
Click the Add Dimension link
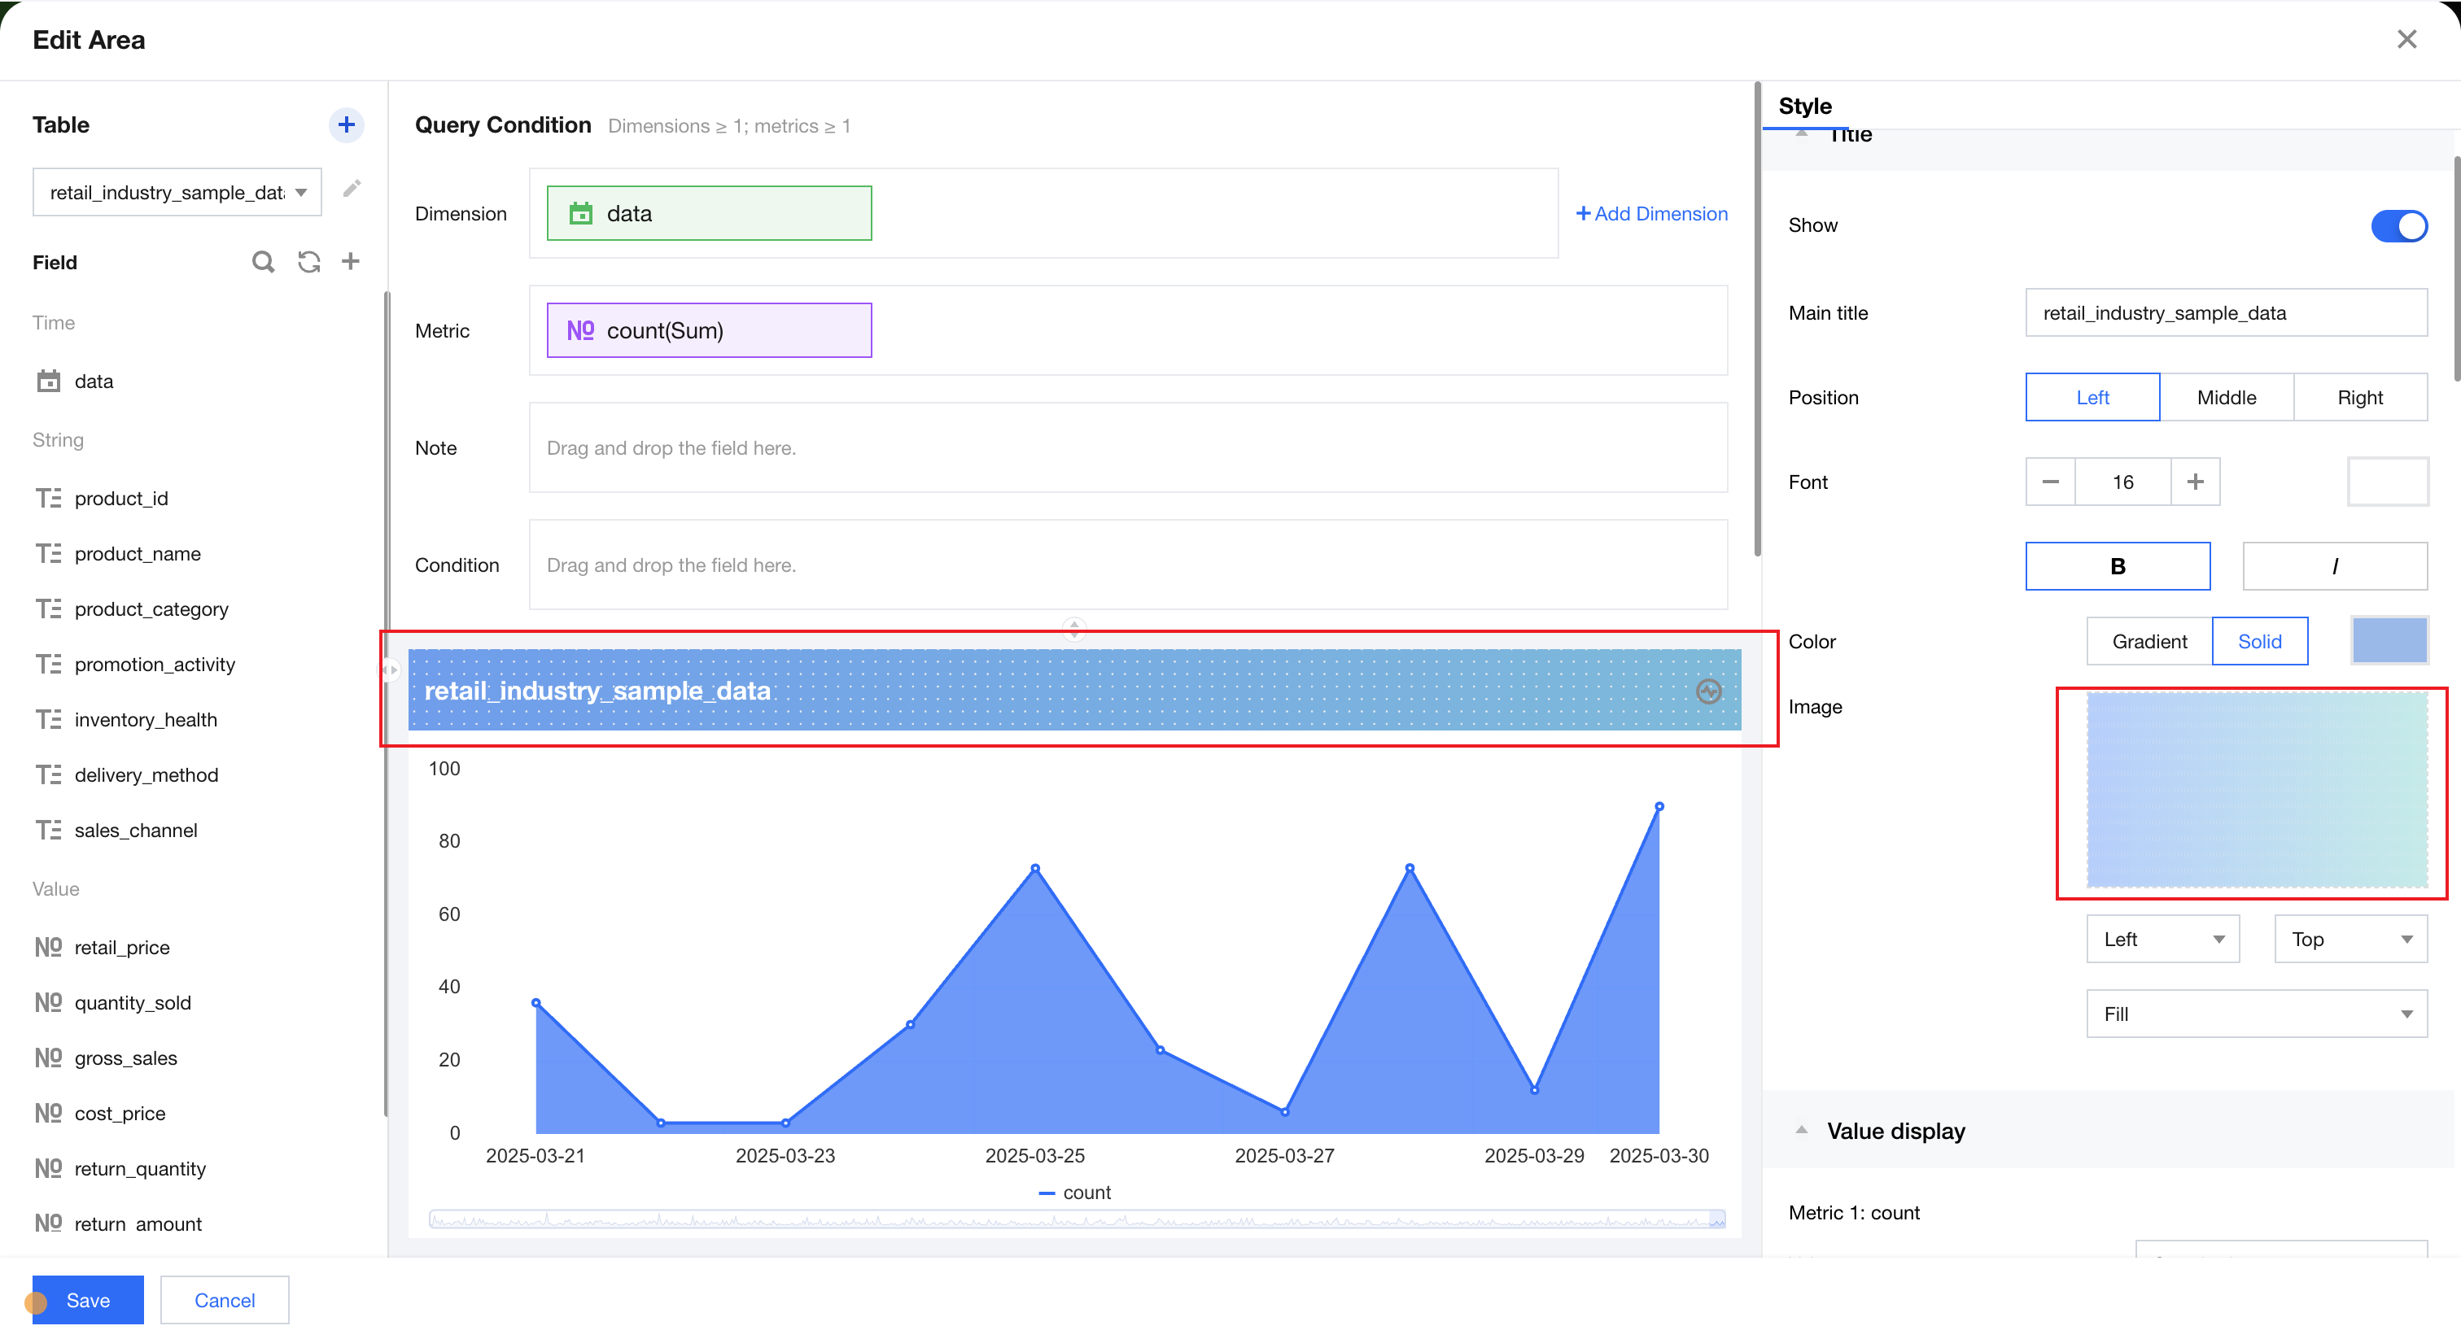point(1651,214)
